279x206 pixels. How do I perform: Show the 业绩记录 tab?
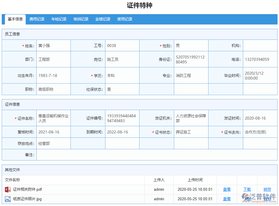point(103,19)
